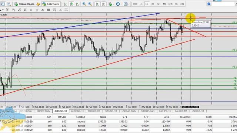The image size is (237, 133).
Task: Expand the indicators list dropdown arrow
Action: point(113,4)
